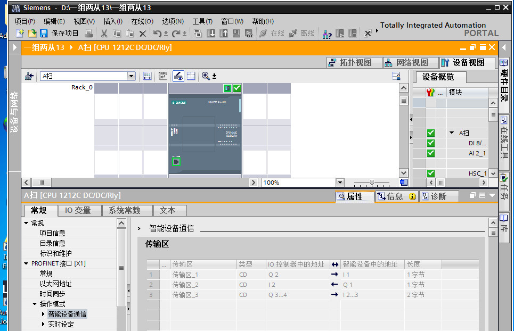Click the compile icon in main toolbar
This screenshot has height=331, width=514.
198,33
